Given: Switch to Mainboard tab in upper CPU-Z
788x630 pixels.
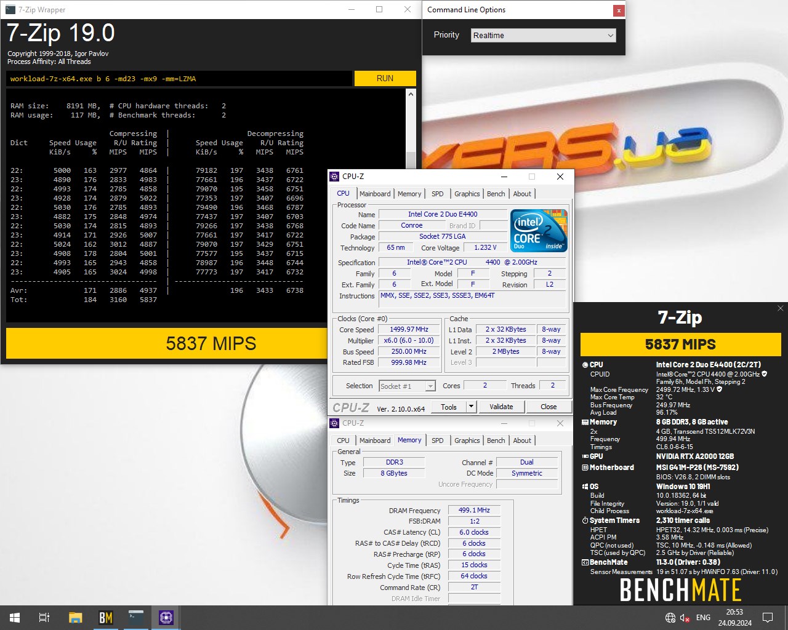Looking at the screenshot, I should pyautogui.click(x=375, y=194).
